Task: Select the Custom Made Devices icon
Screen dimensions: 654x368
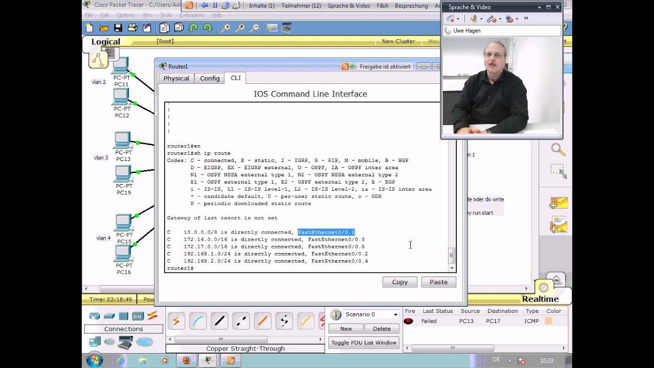Action: coord(125,342)
